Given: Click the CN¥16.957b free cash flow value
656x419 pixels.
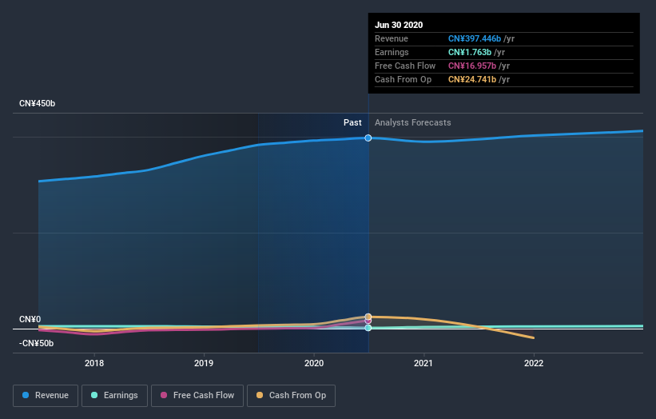Looking at the screenshot, I should click(472, 66).
